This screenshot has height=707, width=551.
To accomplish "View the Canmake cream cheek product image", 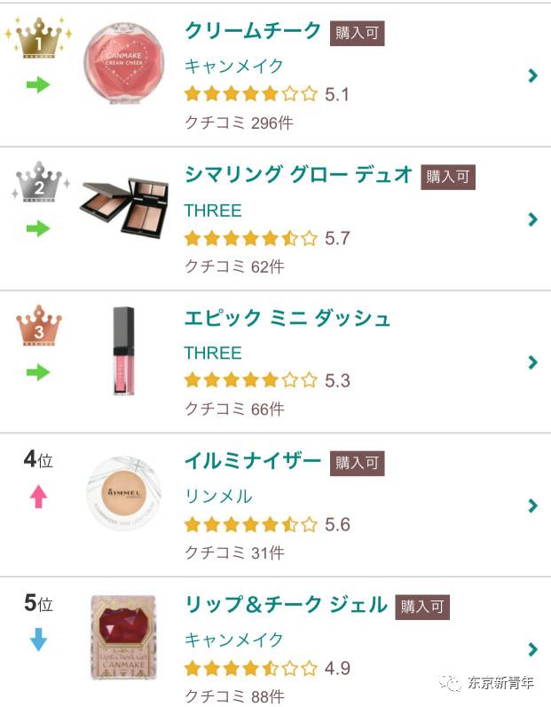I will [123, 64].
